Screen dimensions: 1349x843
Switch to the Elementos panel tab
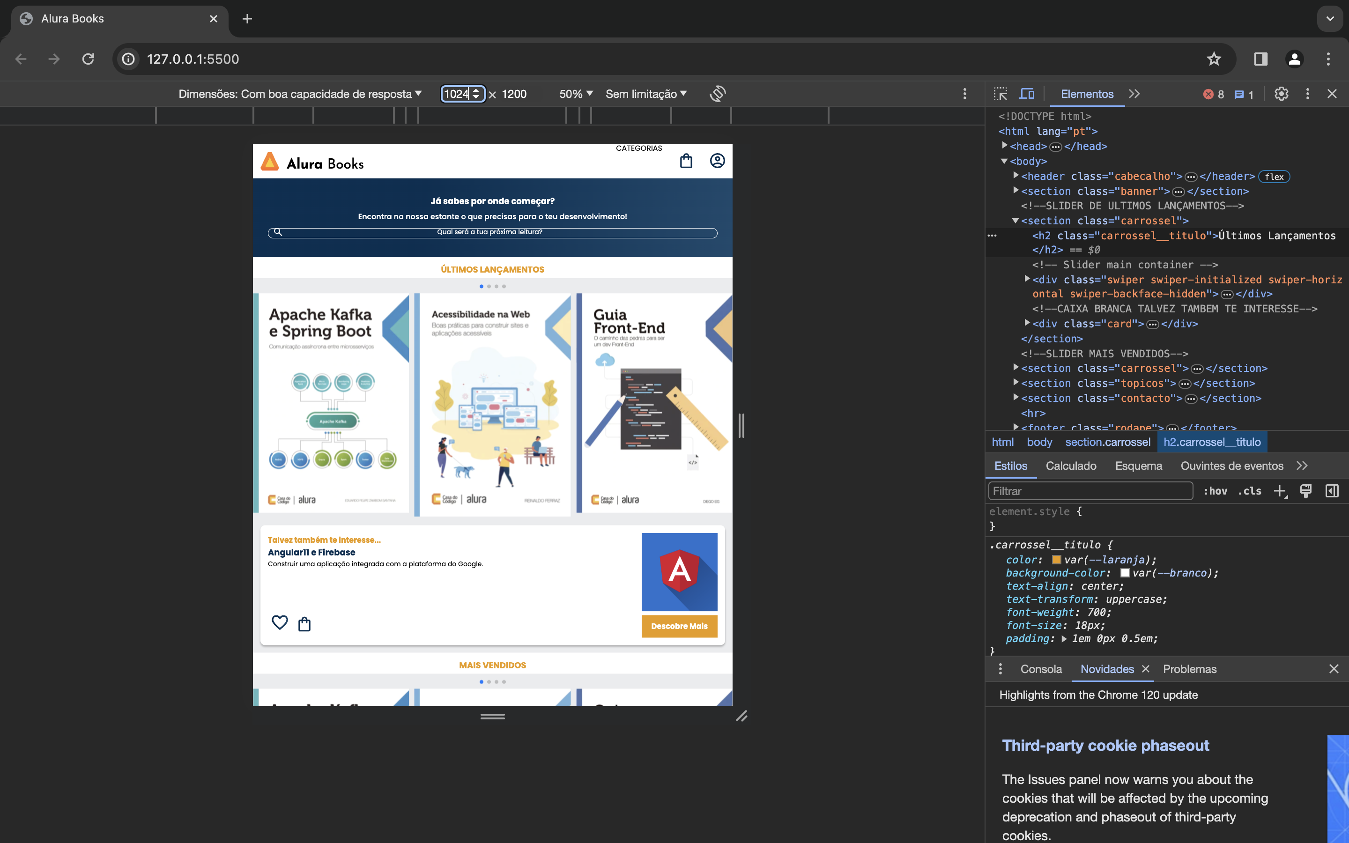click(x=1087, y=94)
